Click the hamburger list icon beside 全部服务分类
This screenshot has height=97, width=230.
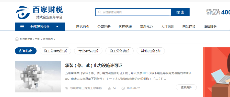22,27
